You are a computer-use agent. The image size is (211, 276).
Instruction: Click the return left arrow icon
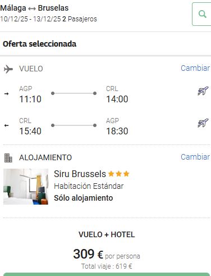pyautogui.click(x=6, y=125)
